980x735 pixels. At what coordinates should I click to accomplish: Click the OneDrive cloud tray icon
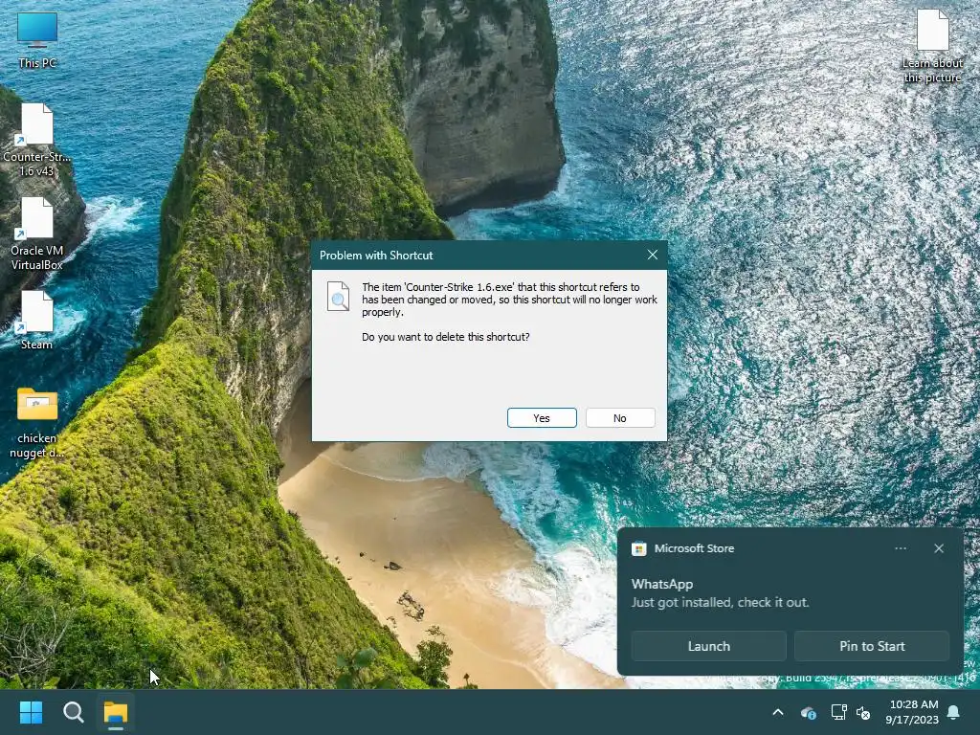pos(808,712)
